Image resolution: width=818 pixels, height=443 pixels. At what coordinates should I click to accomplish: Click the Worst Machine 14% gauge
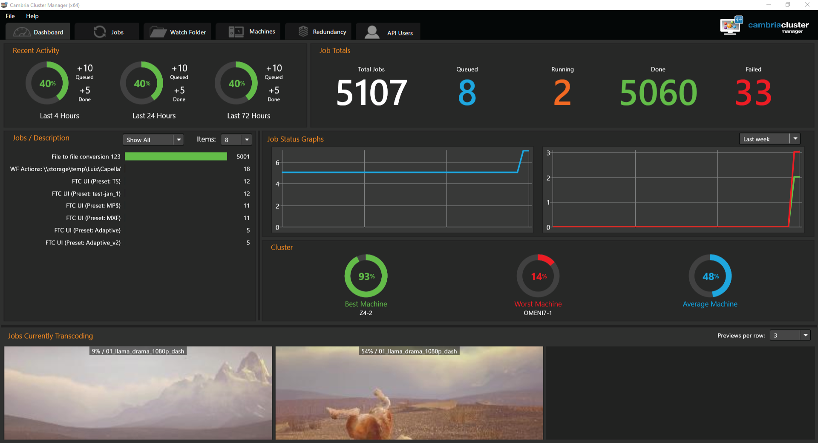tap(538, 276)
